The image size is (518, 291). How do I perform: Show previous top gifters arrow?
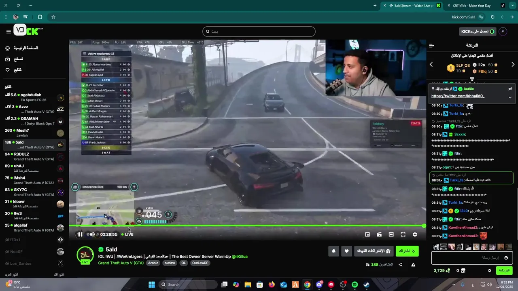431,65
